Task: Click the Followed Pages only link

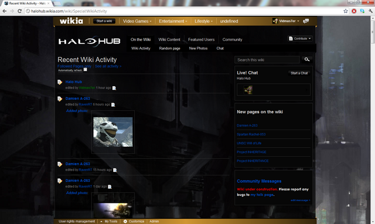Action: [74, 66]
